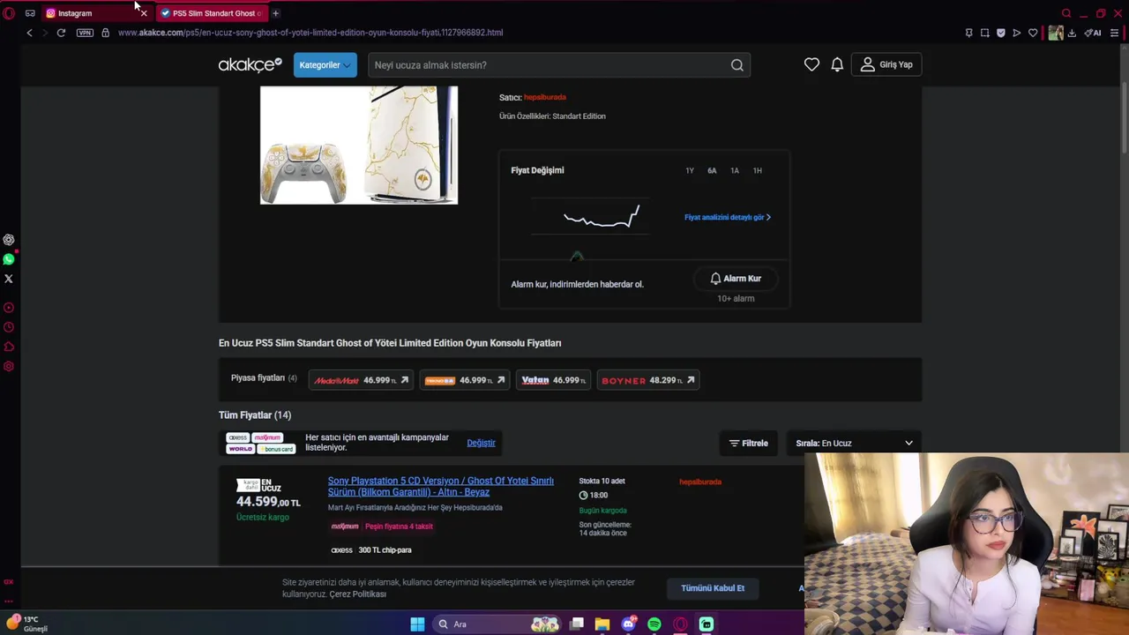Viewport: 1129px width, 635px height.
Task: Click the pin icon in browser toolbar
Action: 968,33
